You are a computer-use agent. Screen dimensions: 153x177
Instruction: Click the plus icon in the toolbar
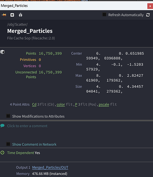[x=12, y=15]
